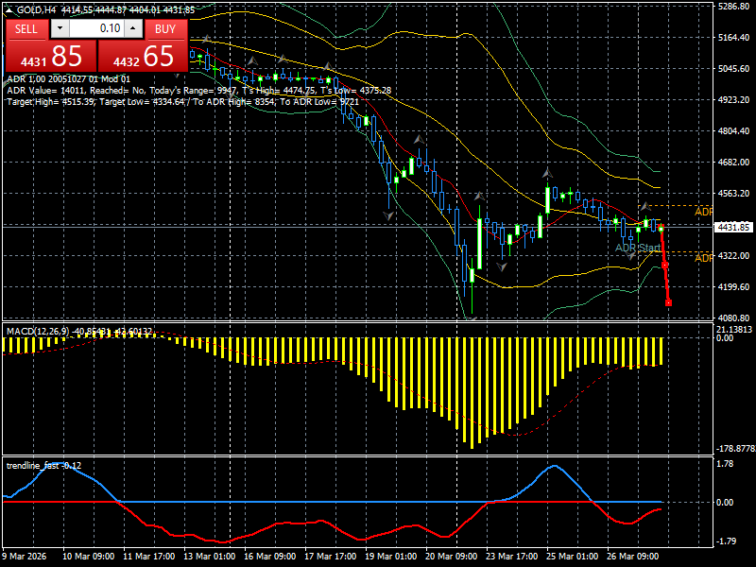
Task: Click the trendline scale value -1.79
Action: [x=725, y=541]
